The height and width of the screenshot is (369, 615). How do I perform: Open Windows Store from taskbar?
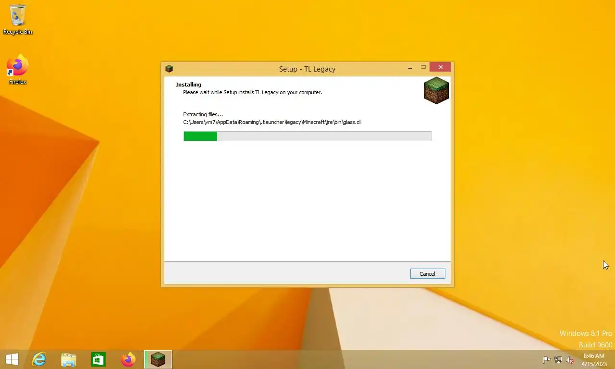click(x=98, y=359)
